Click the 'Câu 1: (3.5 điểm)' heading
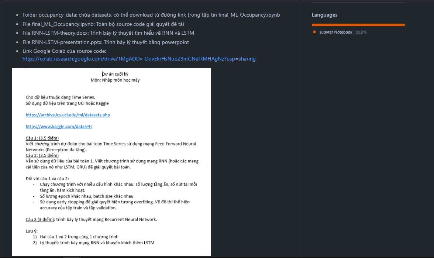Viewport: 434px width, 258px height. (42, 138)
